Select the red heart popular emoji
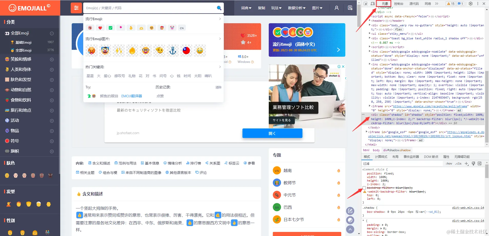 coord(100,28)
